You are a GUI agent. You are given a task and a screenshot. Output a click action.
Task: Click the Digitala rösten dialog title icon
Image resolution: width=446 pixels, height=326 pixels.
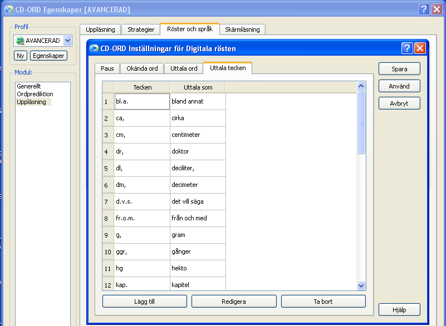94,48
